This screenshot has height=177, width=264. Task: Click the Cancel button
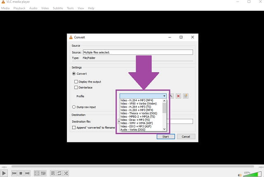click(186, 137)
